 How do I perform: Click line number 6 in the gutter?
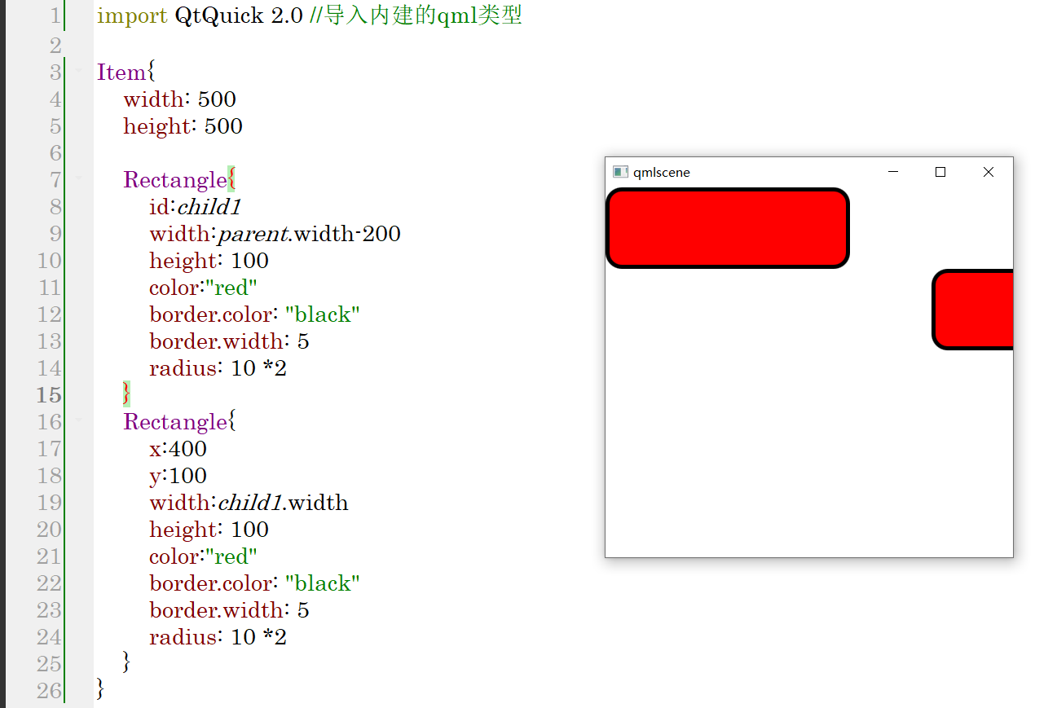pyautogui.click(x=55, y=153)
